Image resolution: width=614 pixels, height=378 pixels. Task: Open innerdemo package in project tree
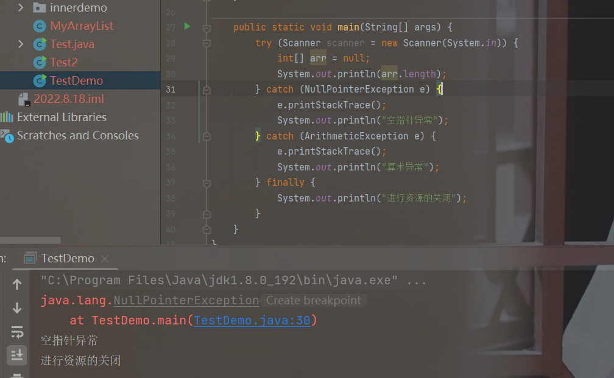[x=79, y=7]
